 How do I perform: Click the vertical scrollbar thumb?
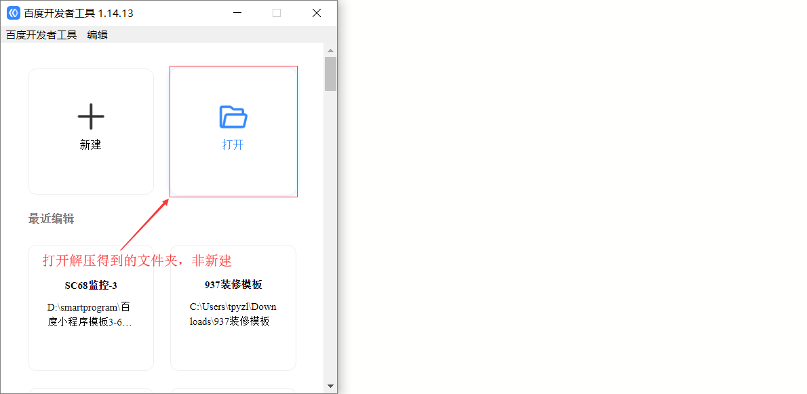330,74
